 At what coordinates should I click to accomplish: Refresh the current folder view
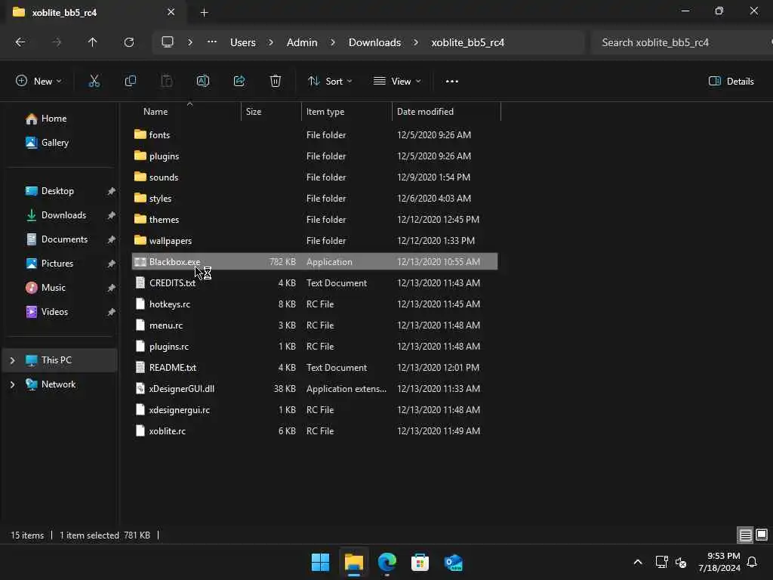point(129,42)
